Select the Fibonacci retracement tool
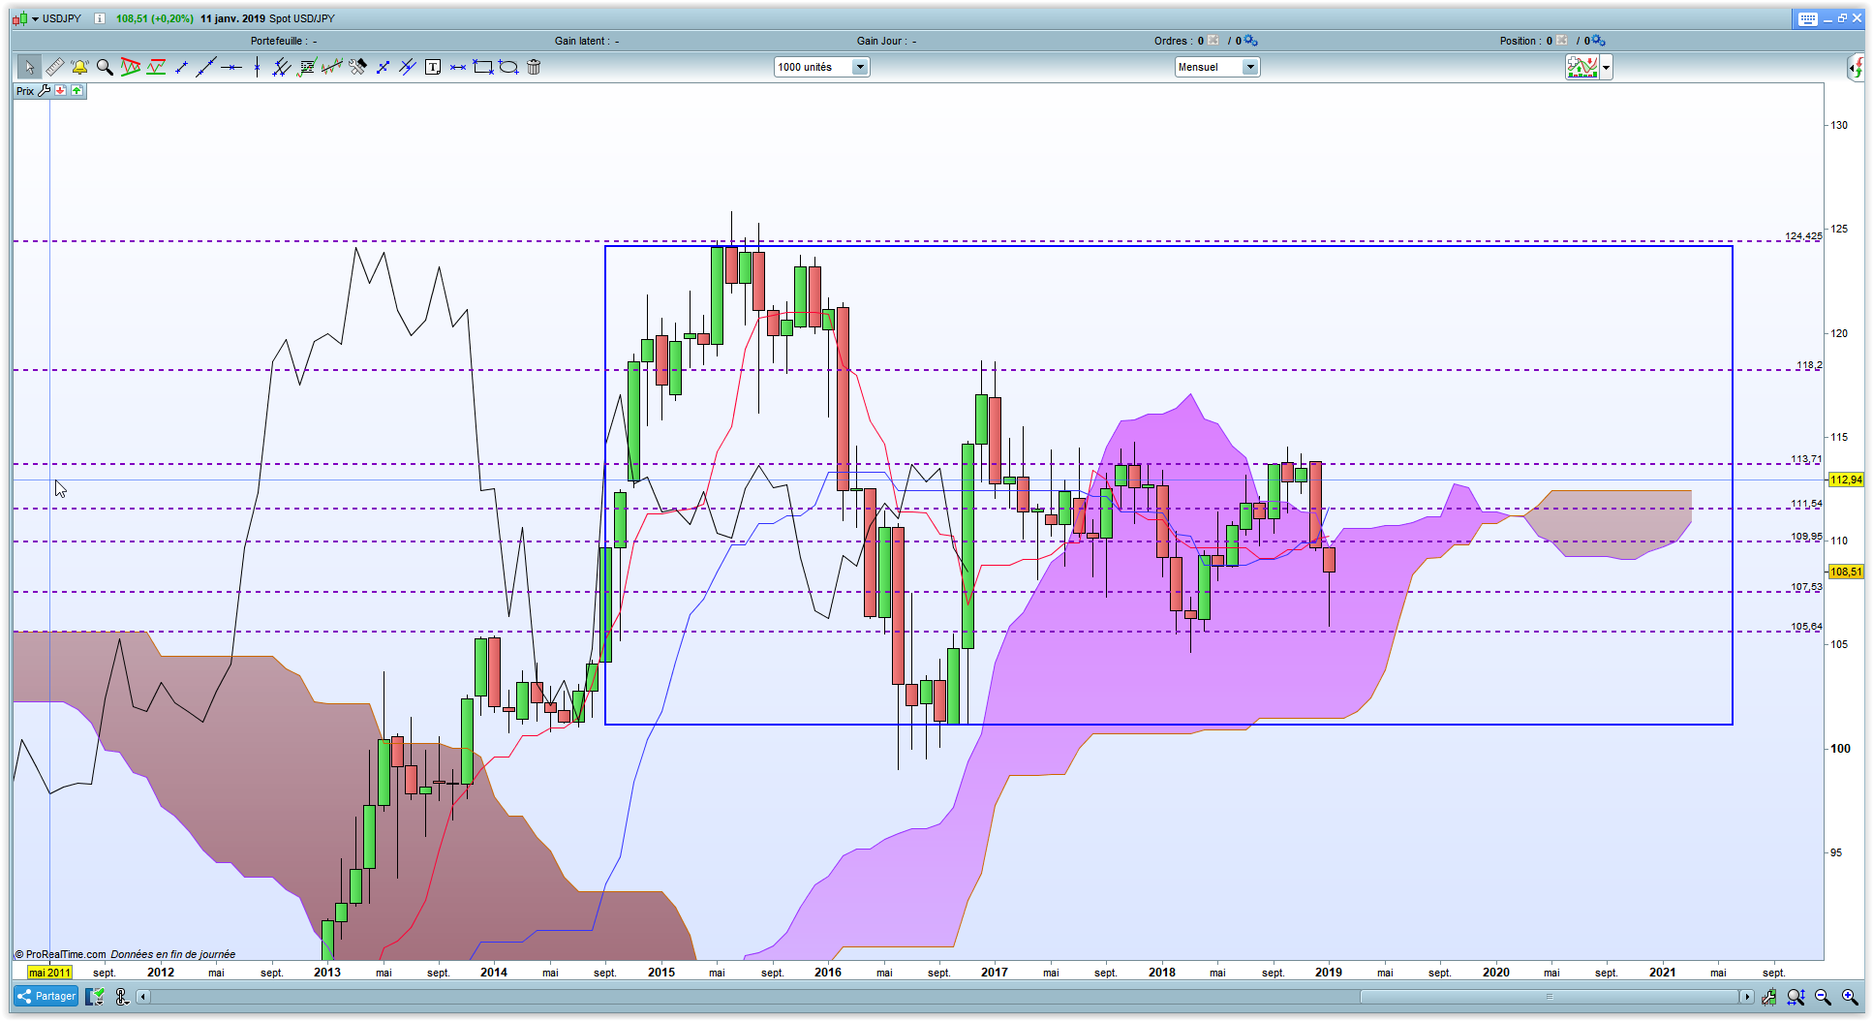This screenshot has height=1021, width=1873. coord(307,67)
